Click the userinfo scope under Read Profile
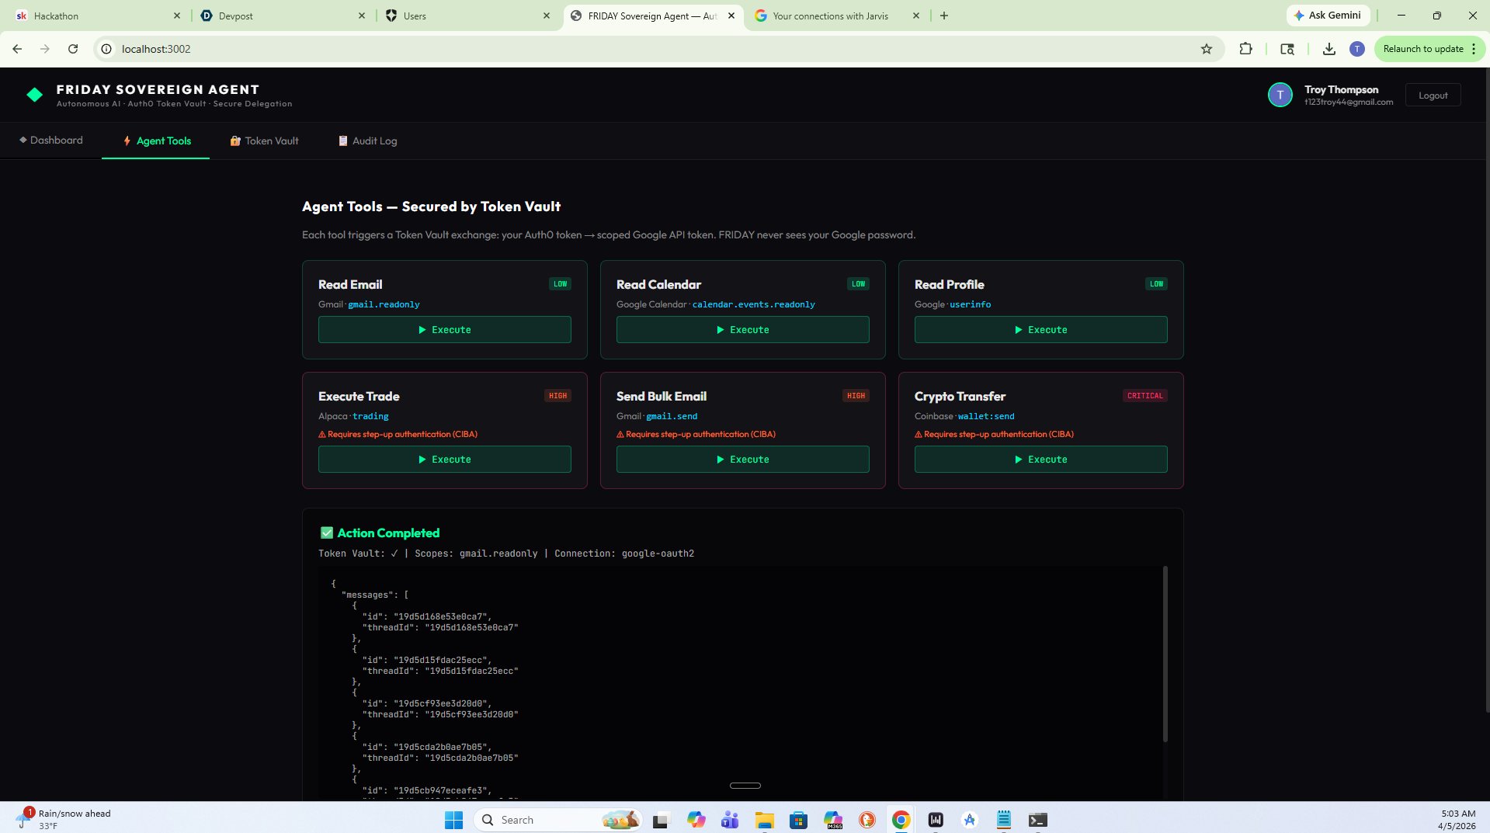The height and width of the screenshot is (833, 1490). click(x=971, y=304)
